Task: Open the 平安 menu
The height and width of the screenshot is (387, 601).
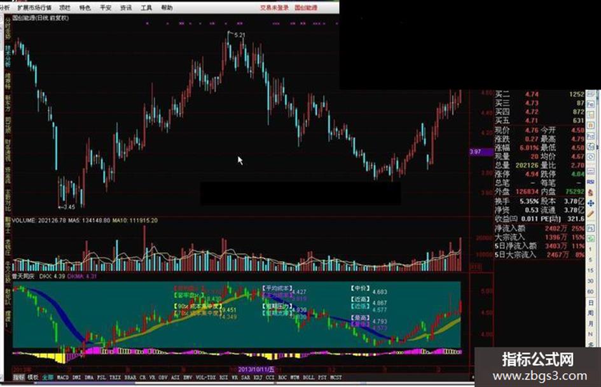Action: pyautogui.click(x=106, y=7)
